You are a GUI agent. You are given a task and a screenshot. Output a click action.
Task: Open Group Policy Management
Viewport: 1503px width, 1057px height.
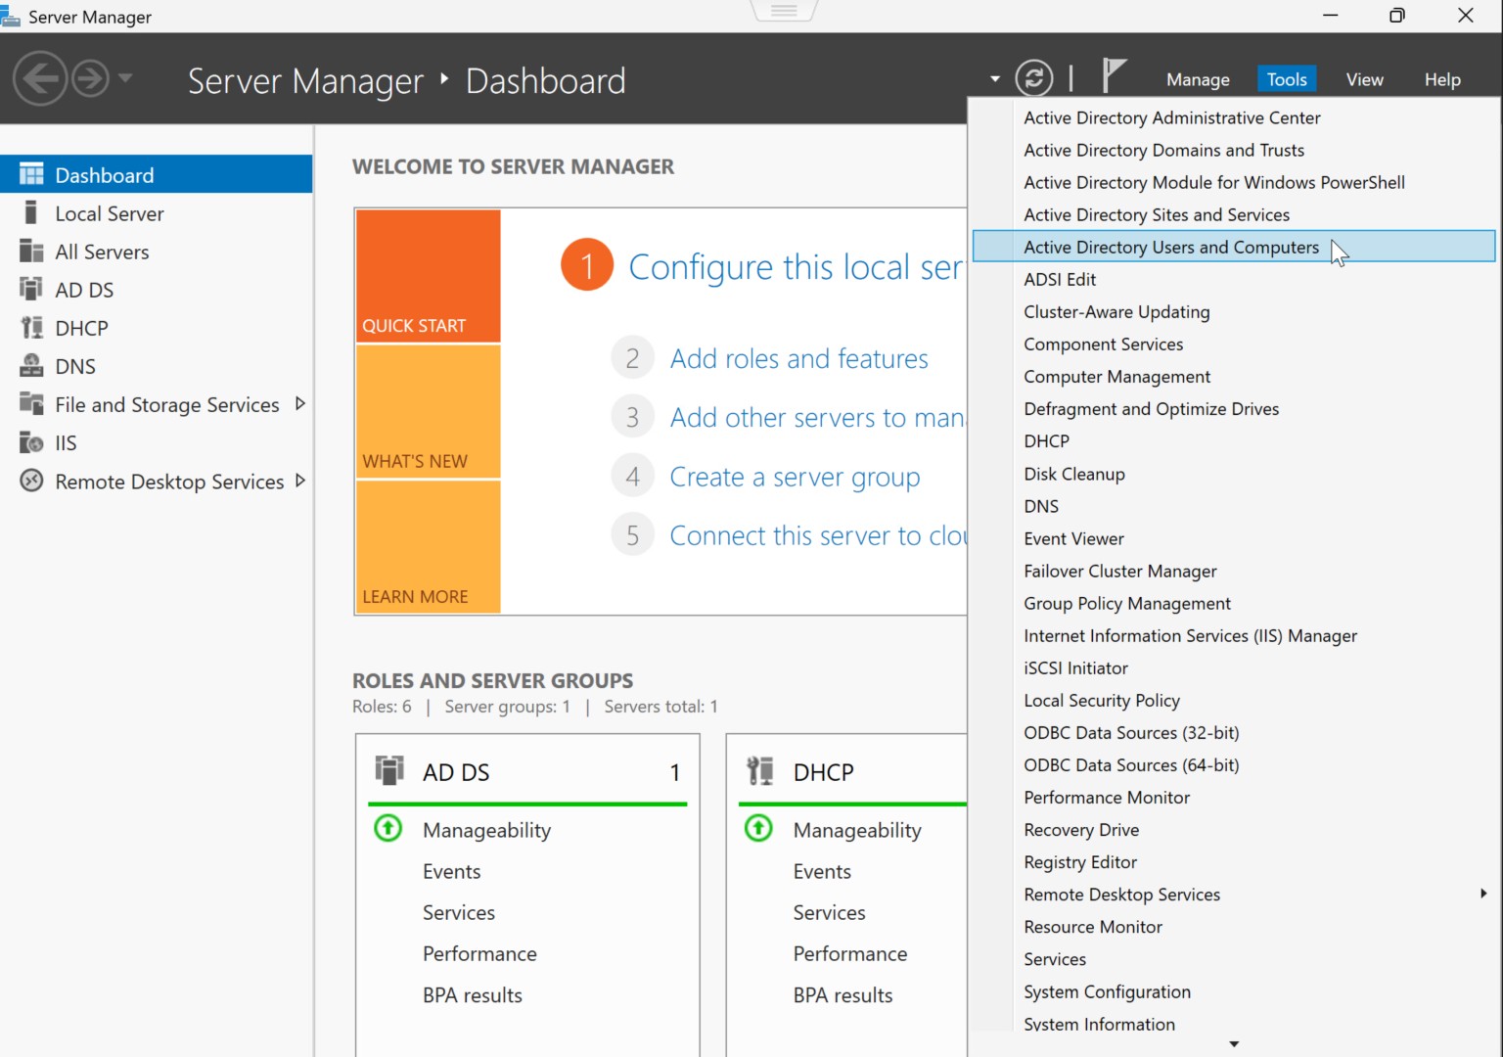(1234, 603)
